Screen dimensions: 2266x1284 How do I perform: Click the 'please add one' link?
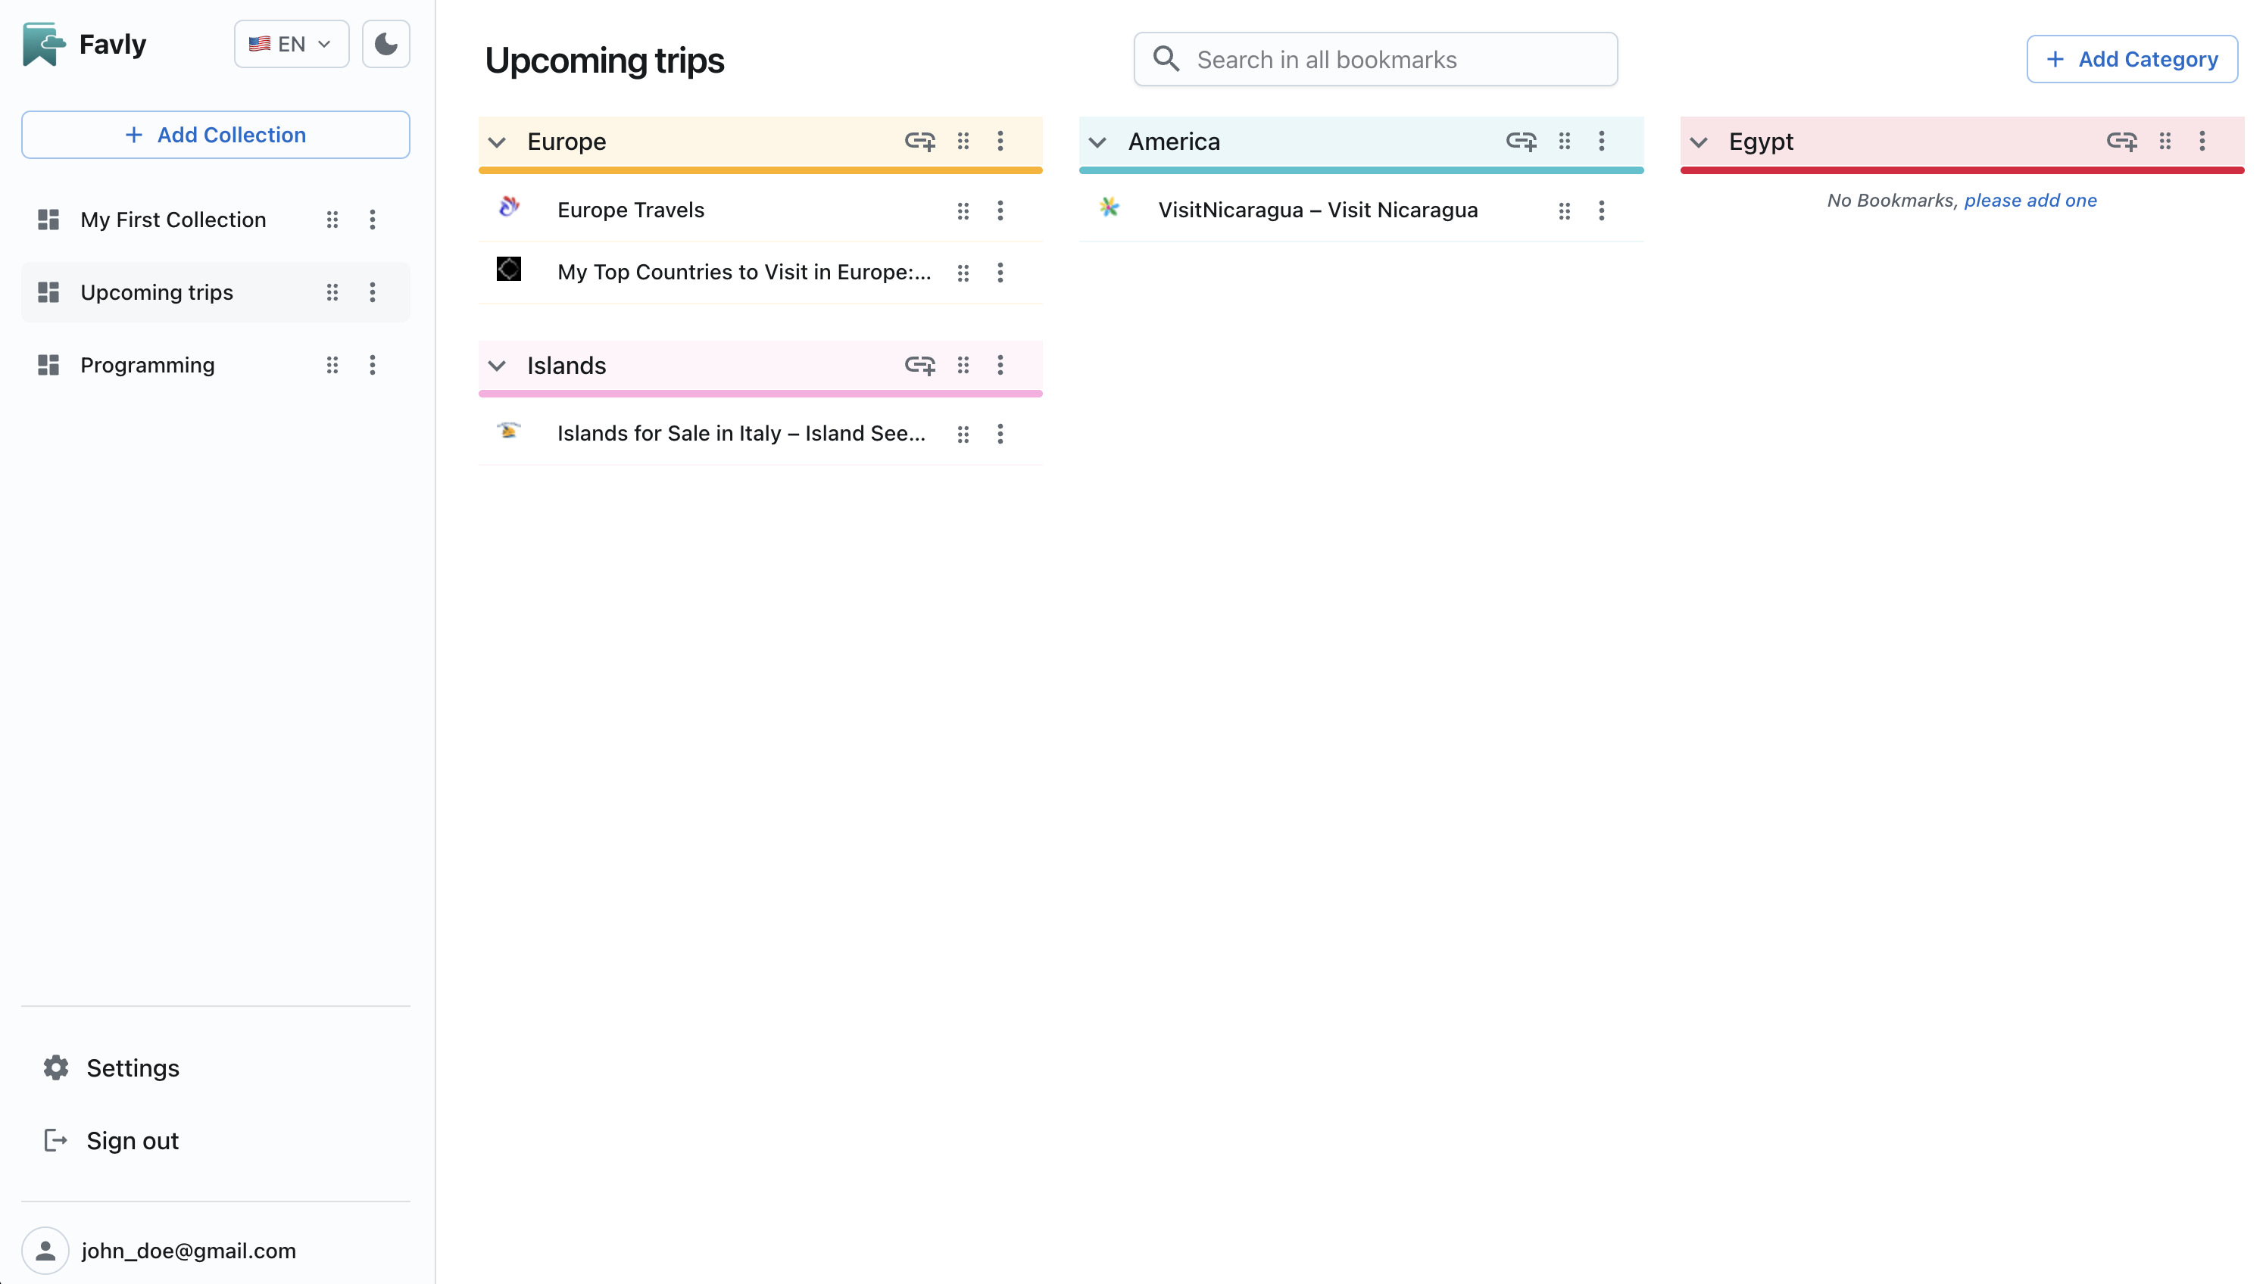tap(2030, 200)
